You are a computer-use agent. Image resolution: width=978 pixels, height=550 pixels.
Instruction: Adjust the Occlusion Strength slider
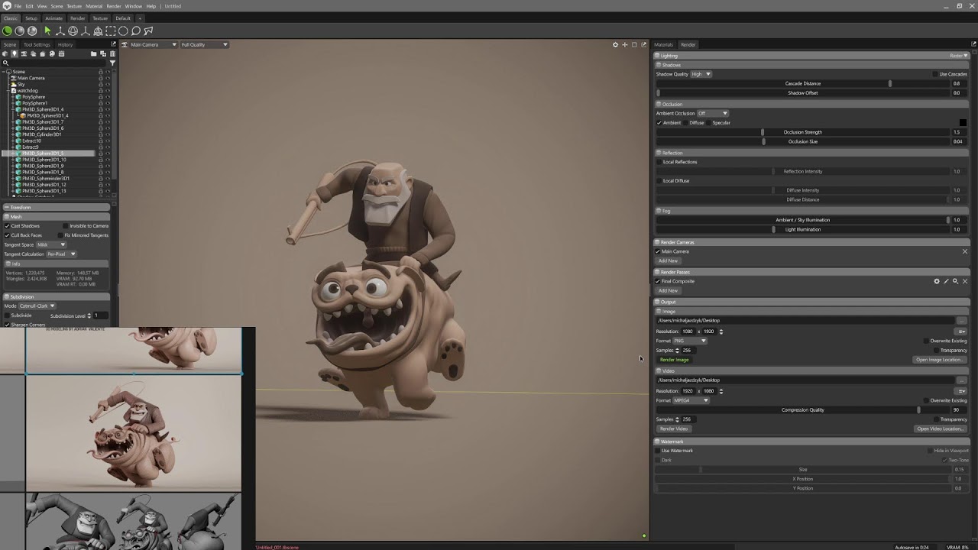click(x=802, y=132)
